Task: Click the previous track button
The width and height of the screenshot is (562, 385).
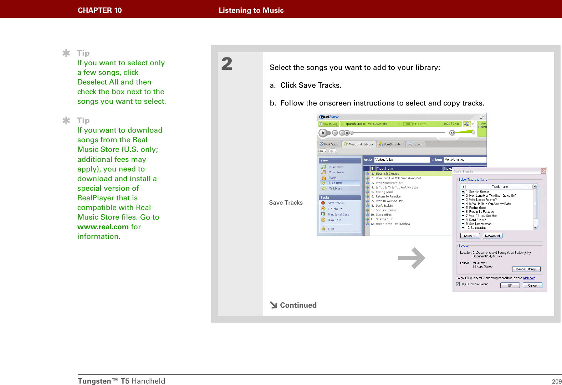Action: (342, 133)
